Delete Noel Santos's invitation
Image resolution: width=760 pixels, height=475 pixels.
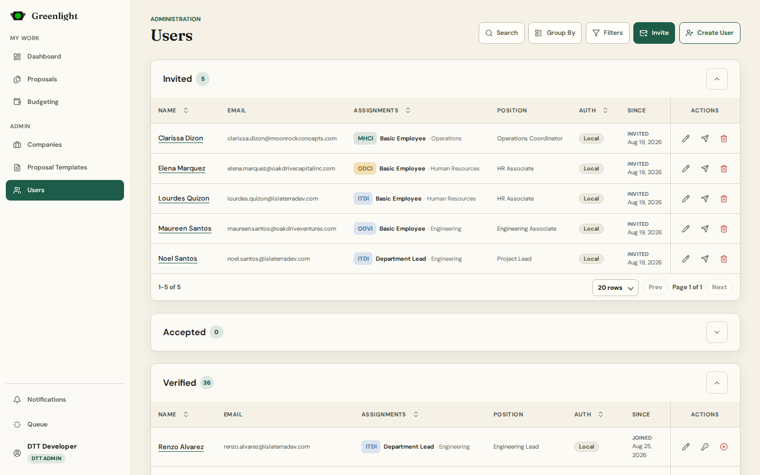pos(724,259)
